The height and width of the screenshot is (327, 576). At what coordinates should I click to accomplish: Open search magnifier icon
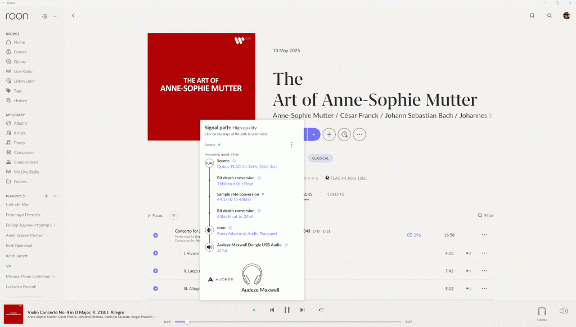coord(549,16)
